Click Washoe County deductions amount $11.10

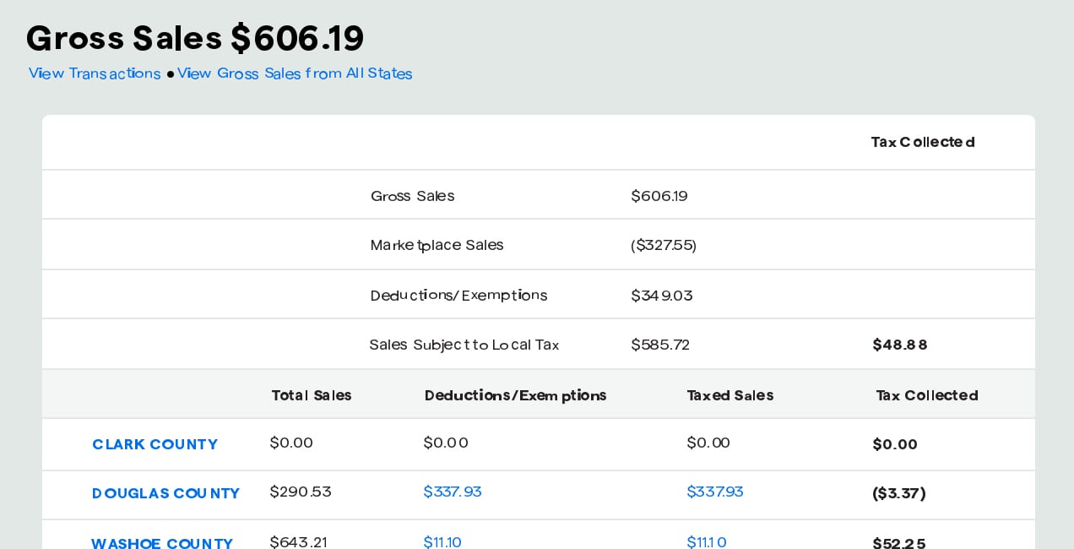[x=442, y=541]
